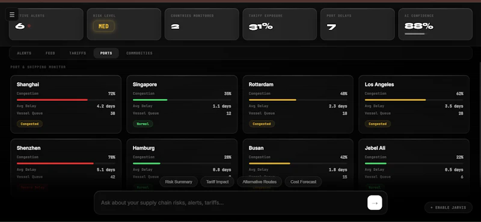Image resolution: width=481 pixels, height=222 pixels.
Task: Click the Shenzhen port title
Action: tap(28, 148)
